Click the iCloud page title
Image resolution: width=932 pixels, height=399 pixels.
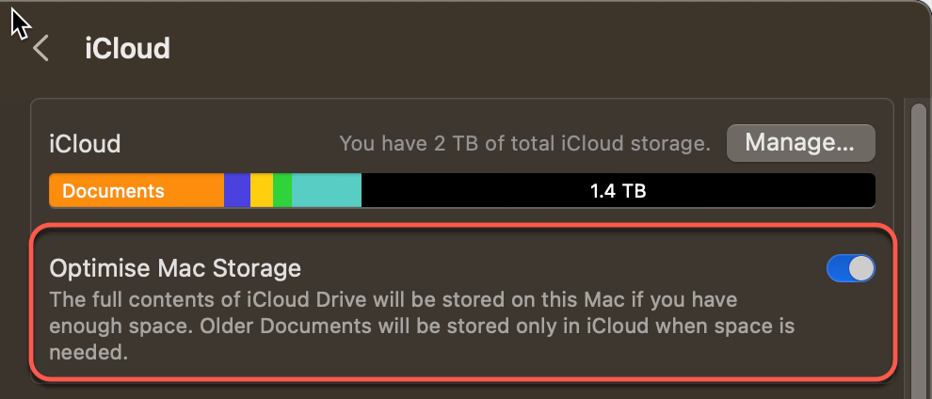click(127, 48)
